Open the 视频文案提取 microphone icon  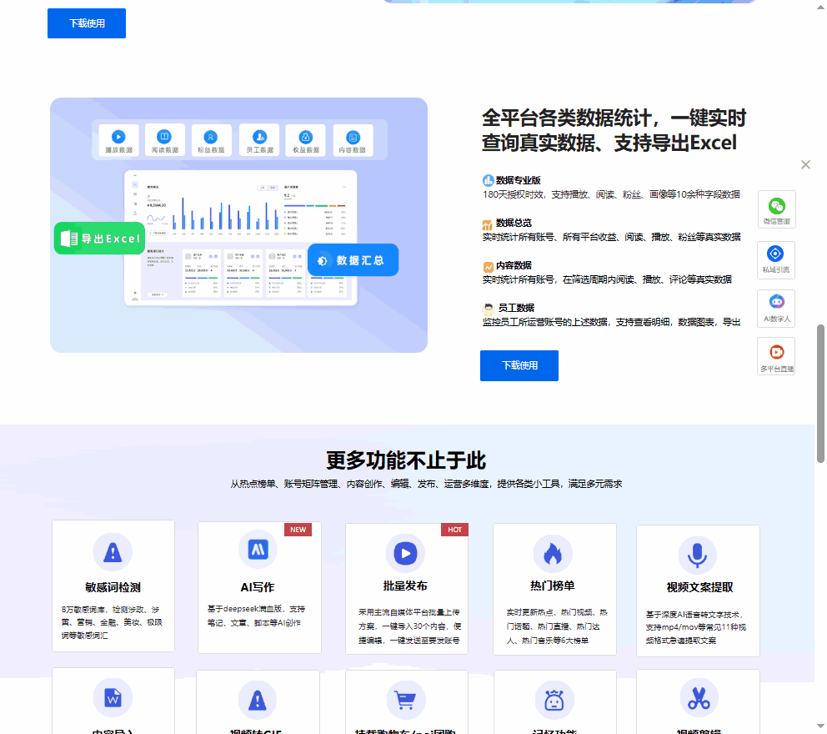698,551
